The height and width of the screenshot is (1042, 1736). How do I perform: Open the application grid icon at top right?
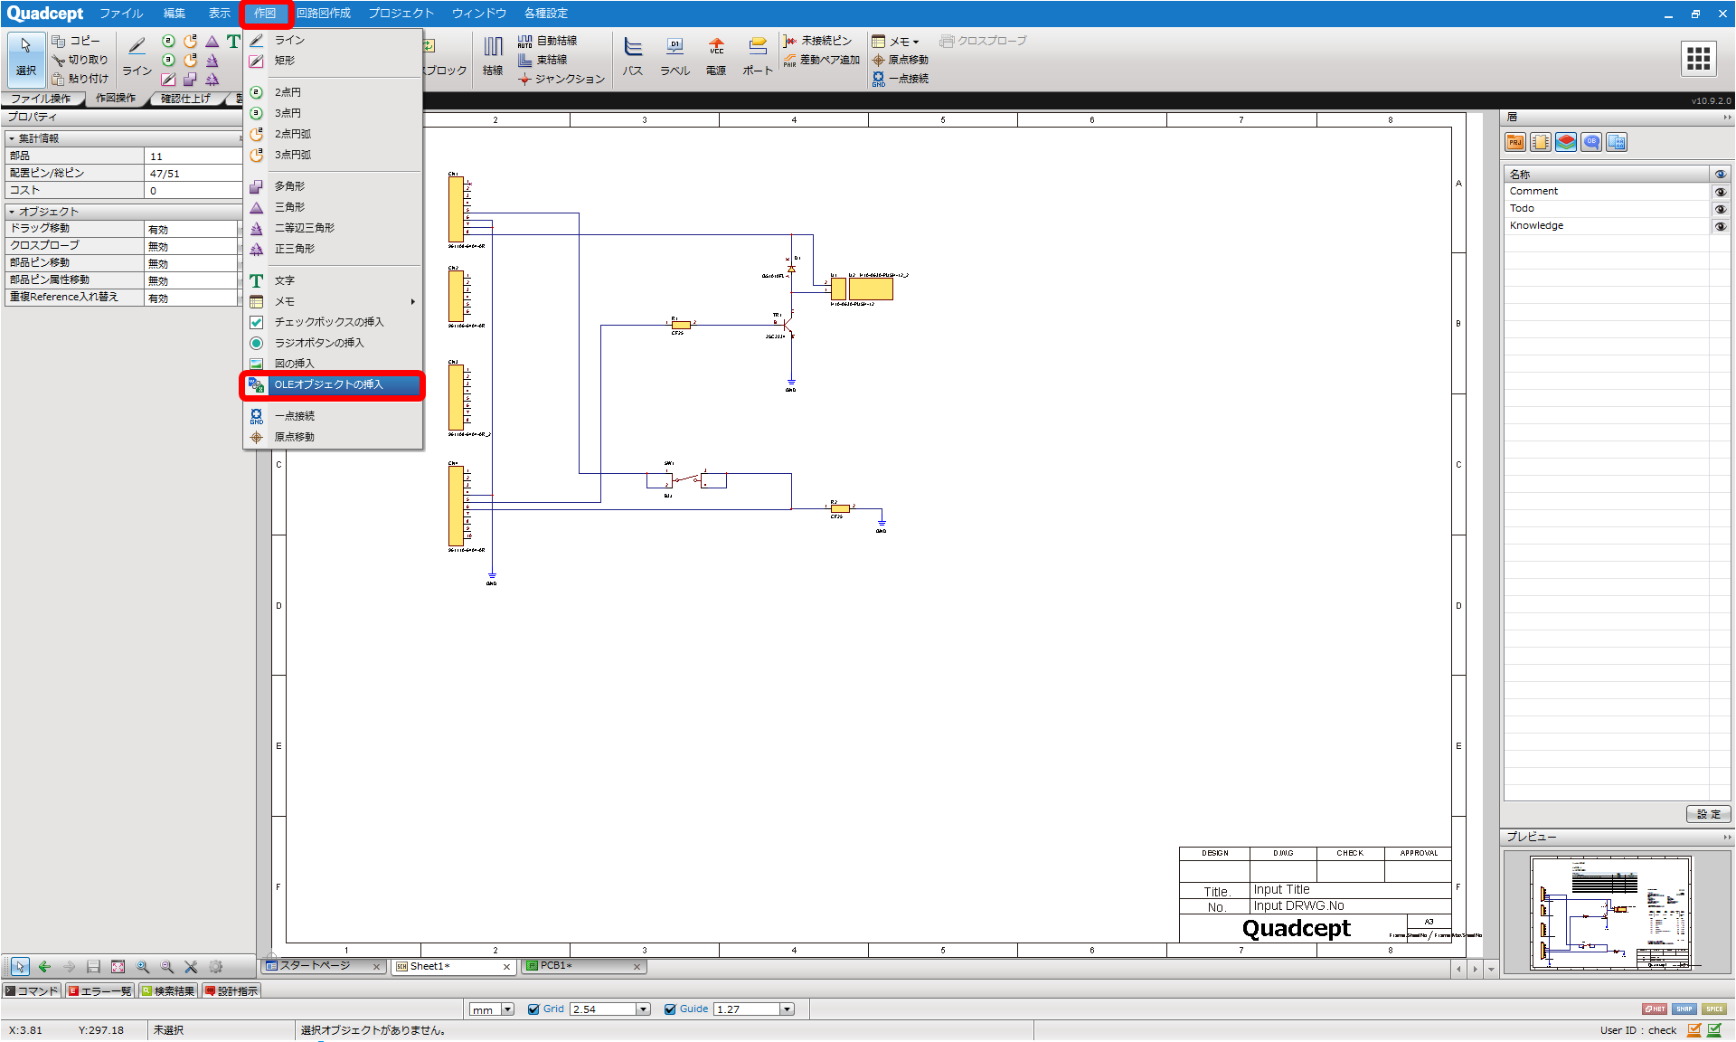[x=1698, y=59]
